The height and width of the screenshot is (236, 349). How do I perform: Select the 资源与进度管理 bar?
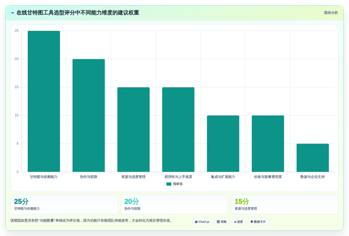point(133,129)
